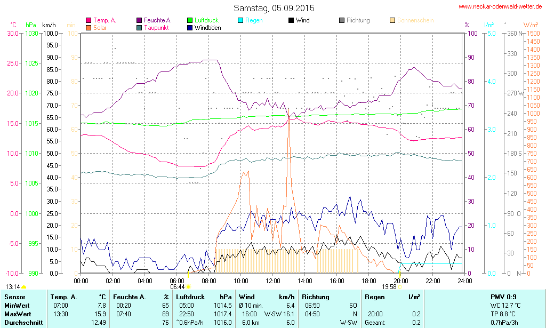Click the Durchschnitt row label
Image resolution: width=546 pixels, height=328 pixels.
click(22, 323)
